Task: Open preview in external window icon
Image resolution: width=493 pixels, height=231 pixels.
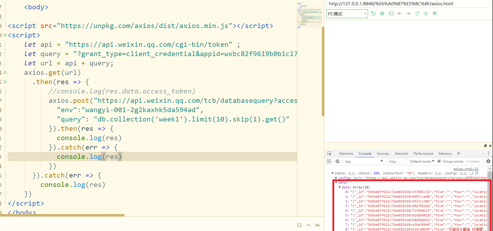Action: coord(373,13)
